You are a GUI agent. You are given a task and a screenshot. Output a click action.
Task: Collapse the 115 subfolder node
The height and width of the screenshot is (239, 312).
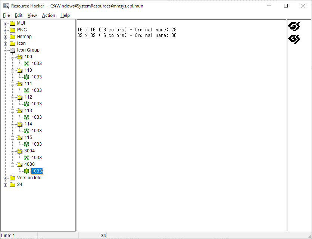point(13,138)
